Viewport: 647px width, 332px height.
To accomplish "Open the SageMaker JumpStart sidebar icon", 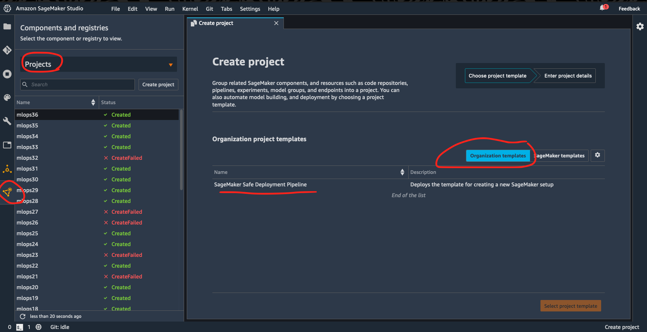I will [x=7, y=169].
